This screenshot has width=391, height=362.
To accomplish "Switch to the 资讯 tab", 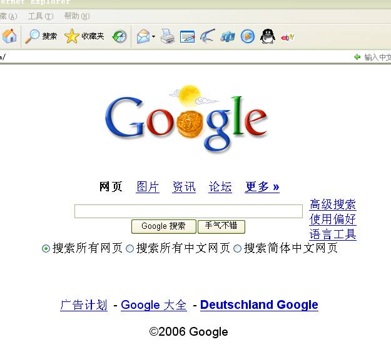I will [184, 187].
